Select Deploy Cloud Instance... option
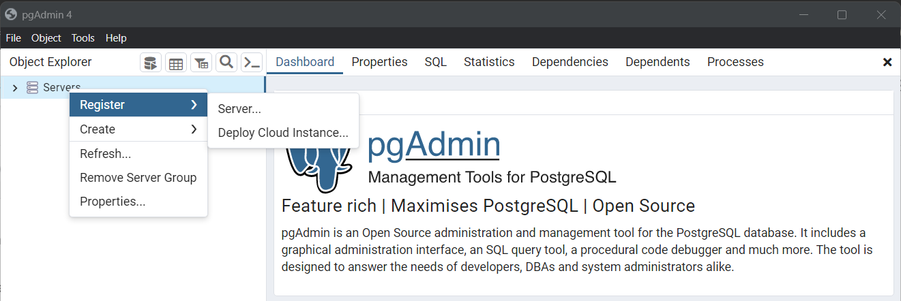The height and width of the screenshot is (301, 901). pyautogui.click(x=283, y=133)
